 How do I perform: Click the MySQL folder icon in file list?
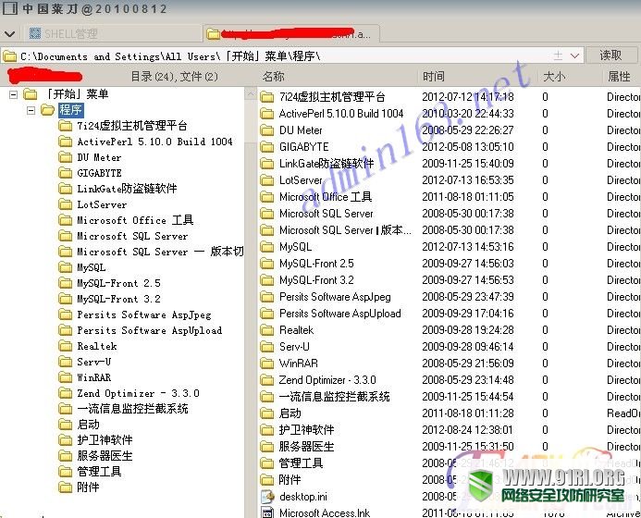[267, 247]
